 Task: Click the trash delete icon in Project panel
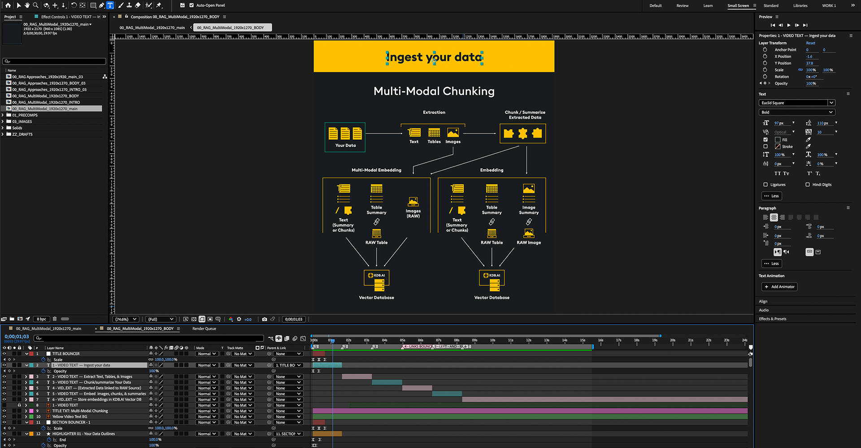[x=55, y=319]
